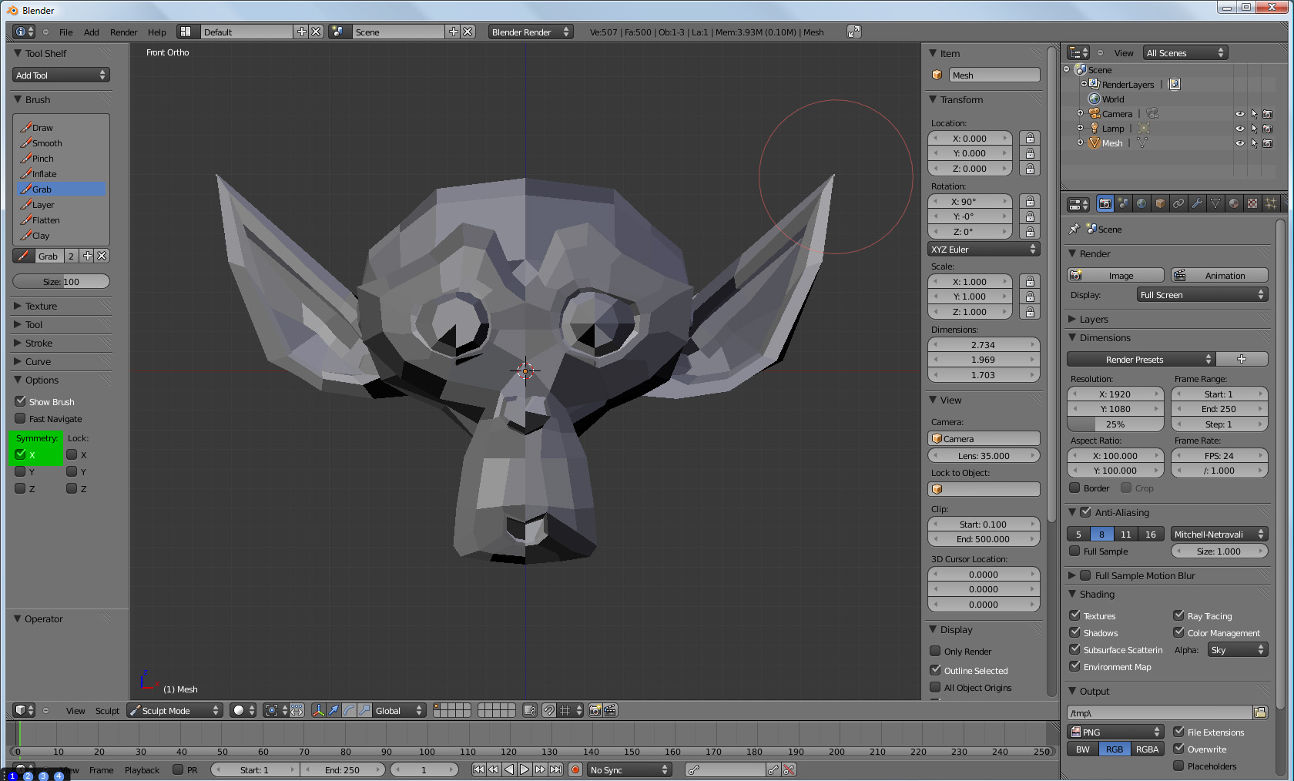Click the fullscreen toggle icon in the Info header
The height and width of the screenshot is (781, 1294).
(x=853, y=32)
